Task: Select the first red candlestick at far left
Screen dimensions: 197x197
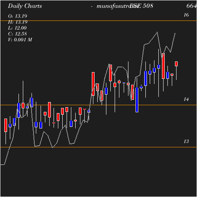Action: [6, 125]
